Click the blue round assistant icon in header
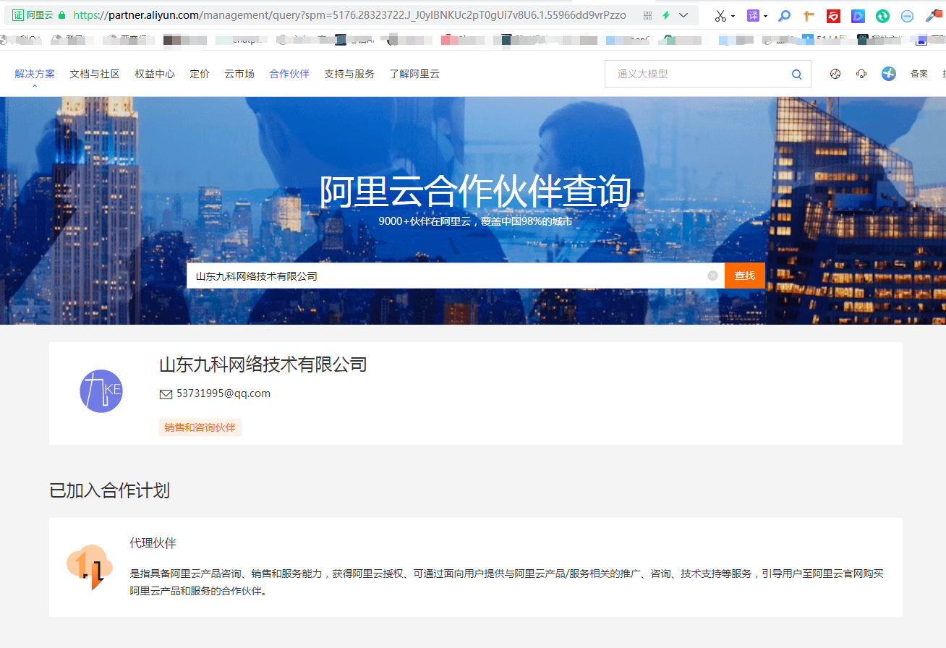The width and height of the screenshot is (946, 648). pos(889,74)
